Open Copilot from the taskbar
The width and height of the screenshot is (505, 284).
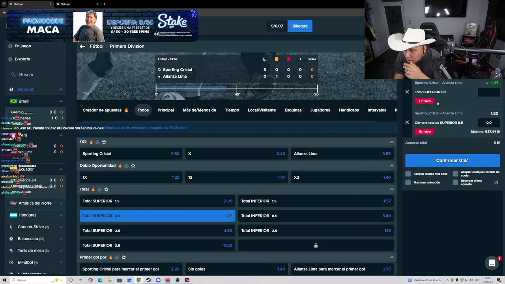coord(90,280)
